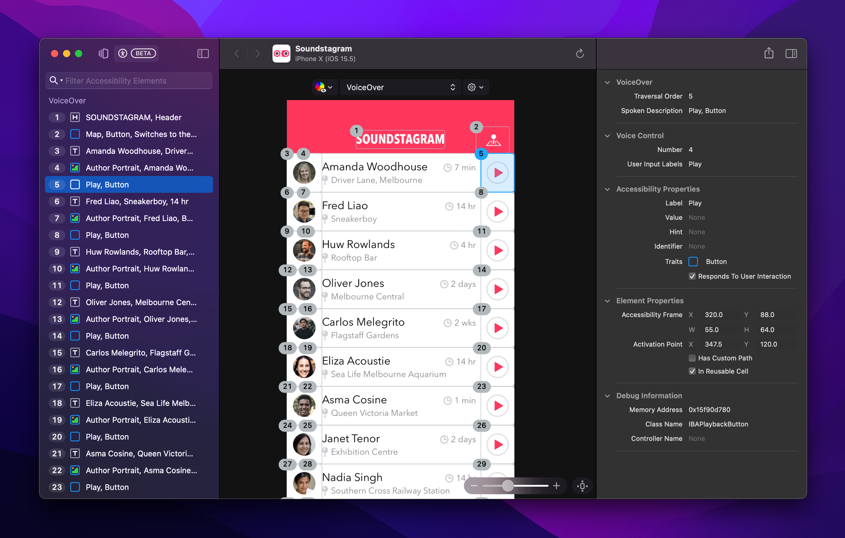Click the Accessibility Frame X value 320.0
845x538 pixels.
[714, 315]
